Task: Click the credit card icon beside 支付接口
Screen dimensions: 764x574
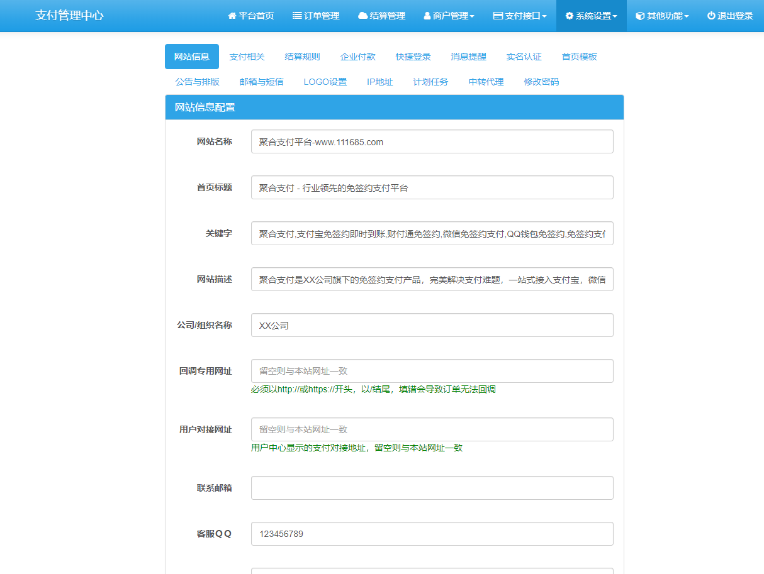Action: [x=498, y=16]
